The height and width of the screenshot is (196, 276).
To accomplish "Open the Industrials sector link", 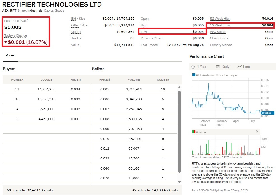I will point(35,11).
